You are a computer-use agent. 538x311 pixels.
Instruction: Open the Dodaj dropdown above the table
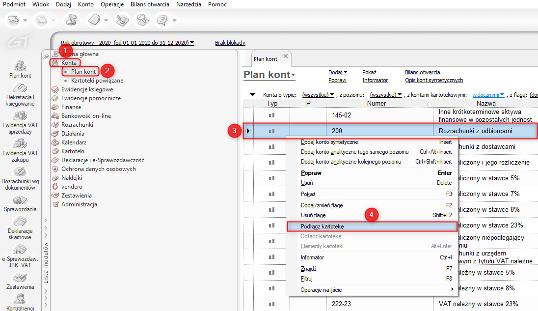[x=338, y=72]
